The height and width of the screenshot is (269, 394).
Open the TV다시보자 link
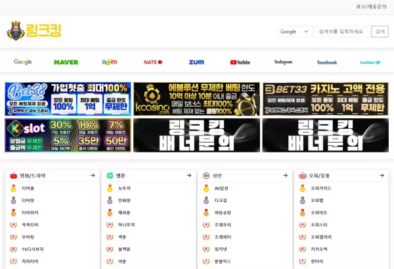[33, 249]
